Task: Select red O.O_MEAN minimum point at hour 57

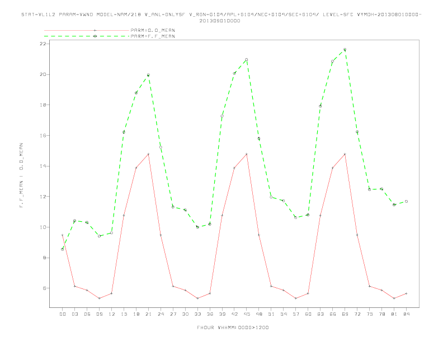Action: (x=296, y=298)
